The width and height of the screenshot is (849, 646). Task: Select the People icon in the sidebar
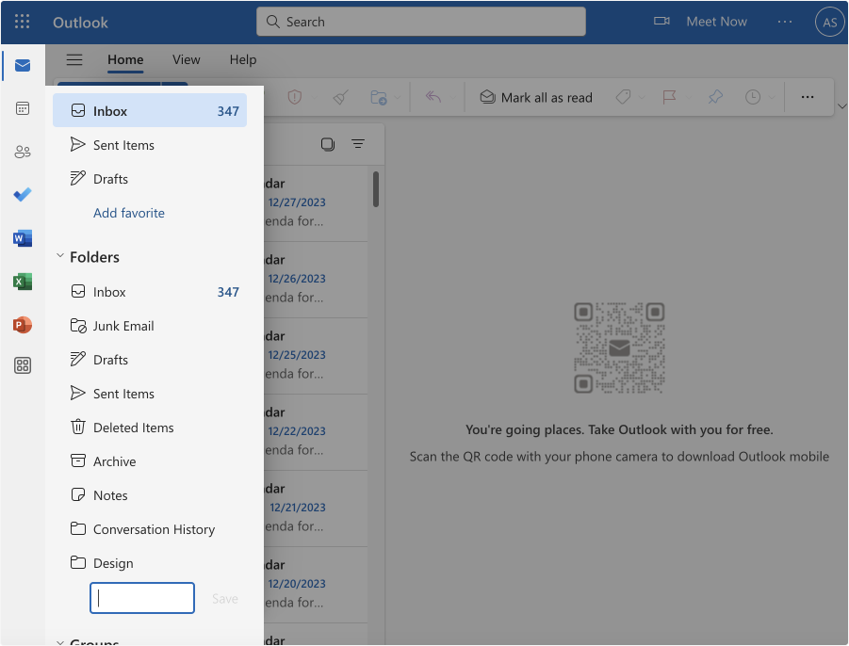tap(22, 151)
